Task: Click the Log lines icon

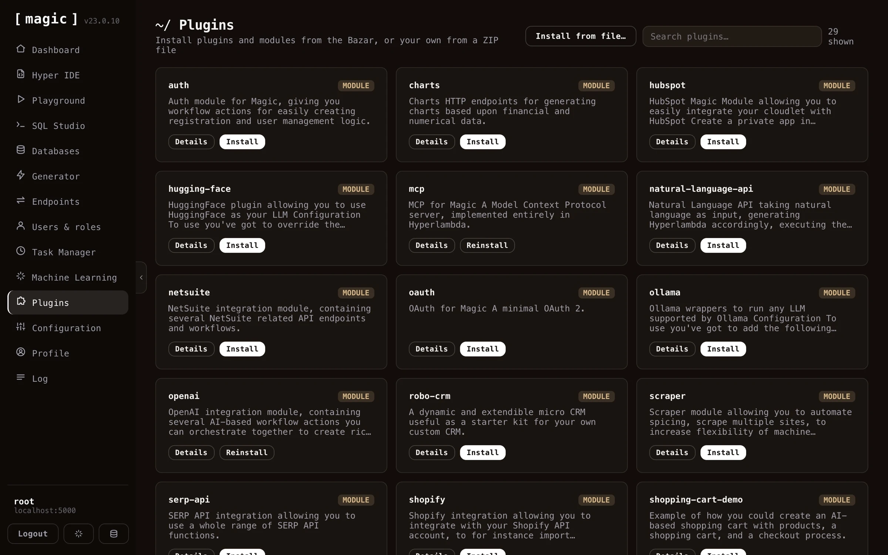Action: (21, 377)
